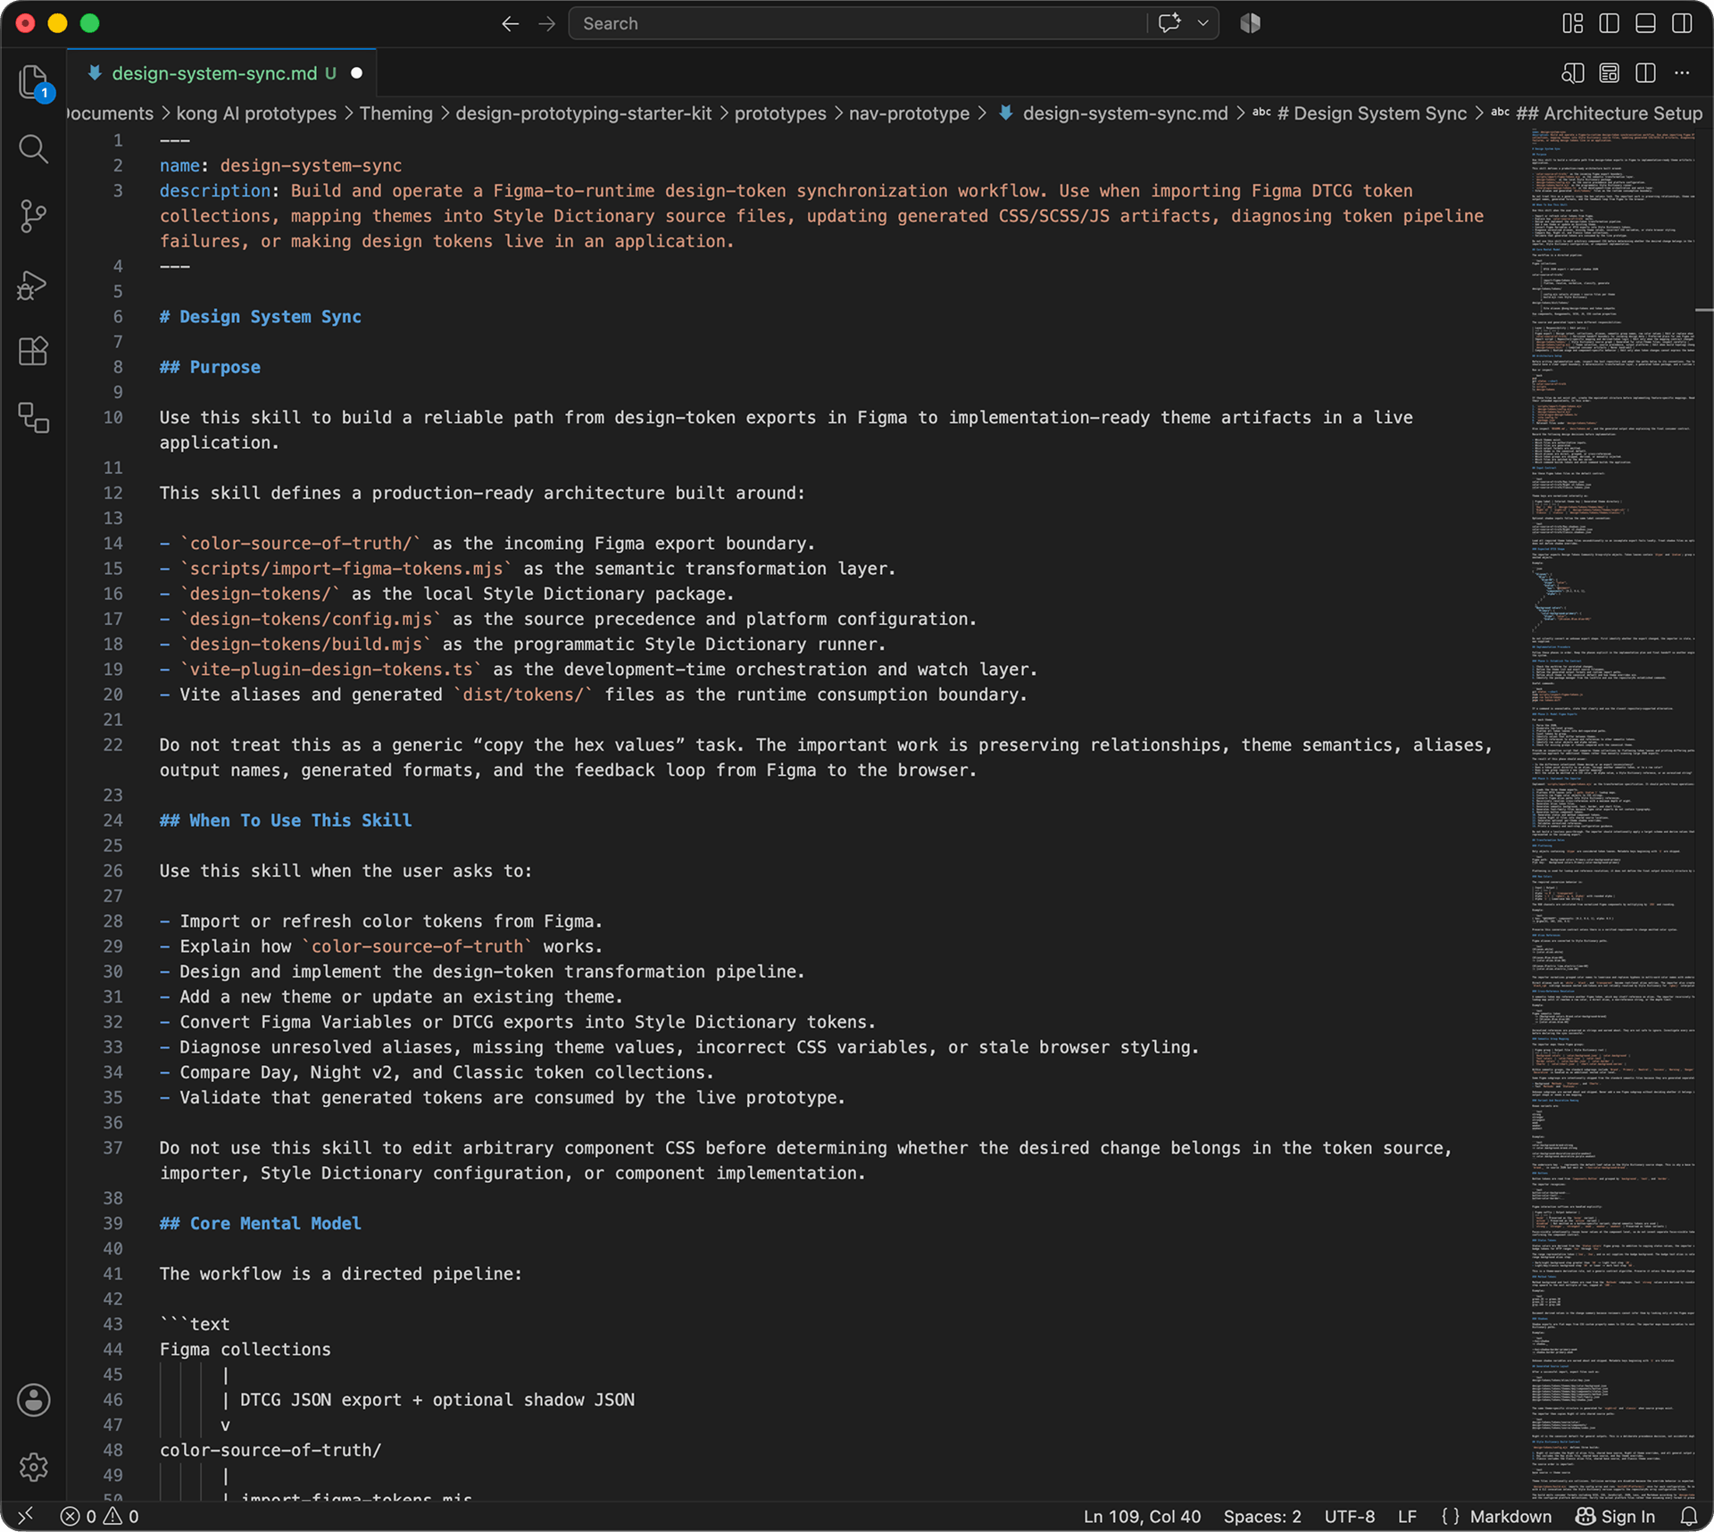
Task: Click the 'kong AI prototypes' breadcrumb
Action: tap(256, 113)
